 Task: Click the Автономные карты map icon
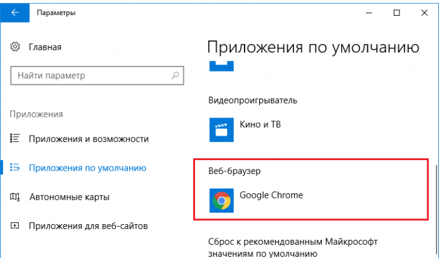point(15,196)
